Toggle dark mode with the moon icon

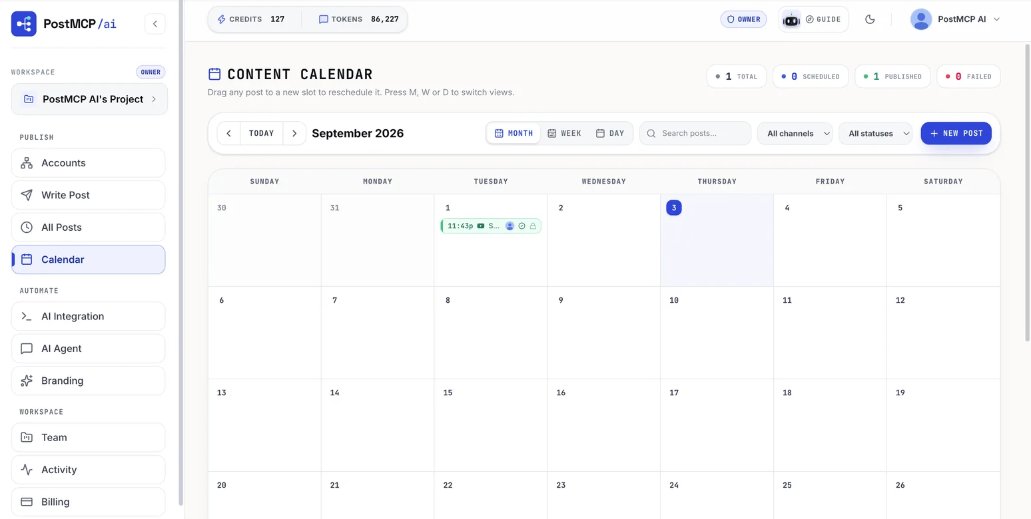[870, 19]
